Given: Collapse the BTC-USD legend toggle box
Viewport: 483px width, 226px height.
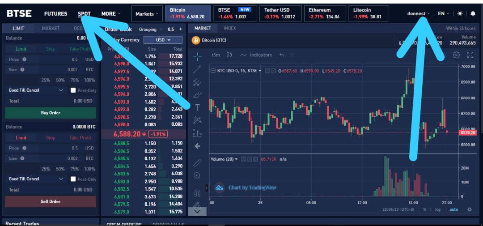Looking at the screenshot, I should (213, 71).
